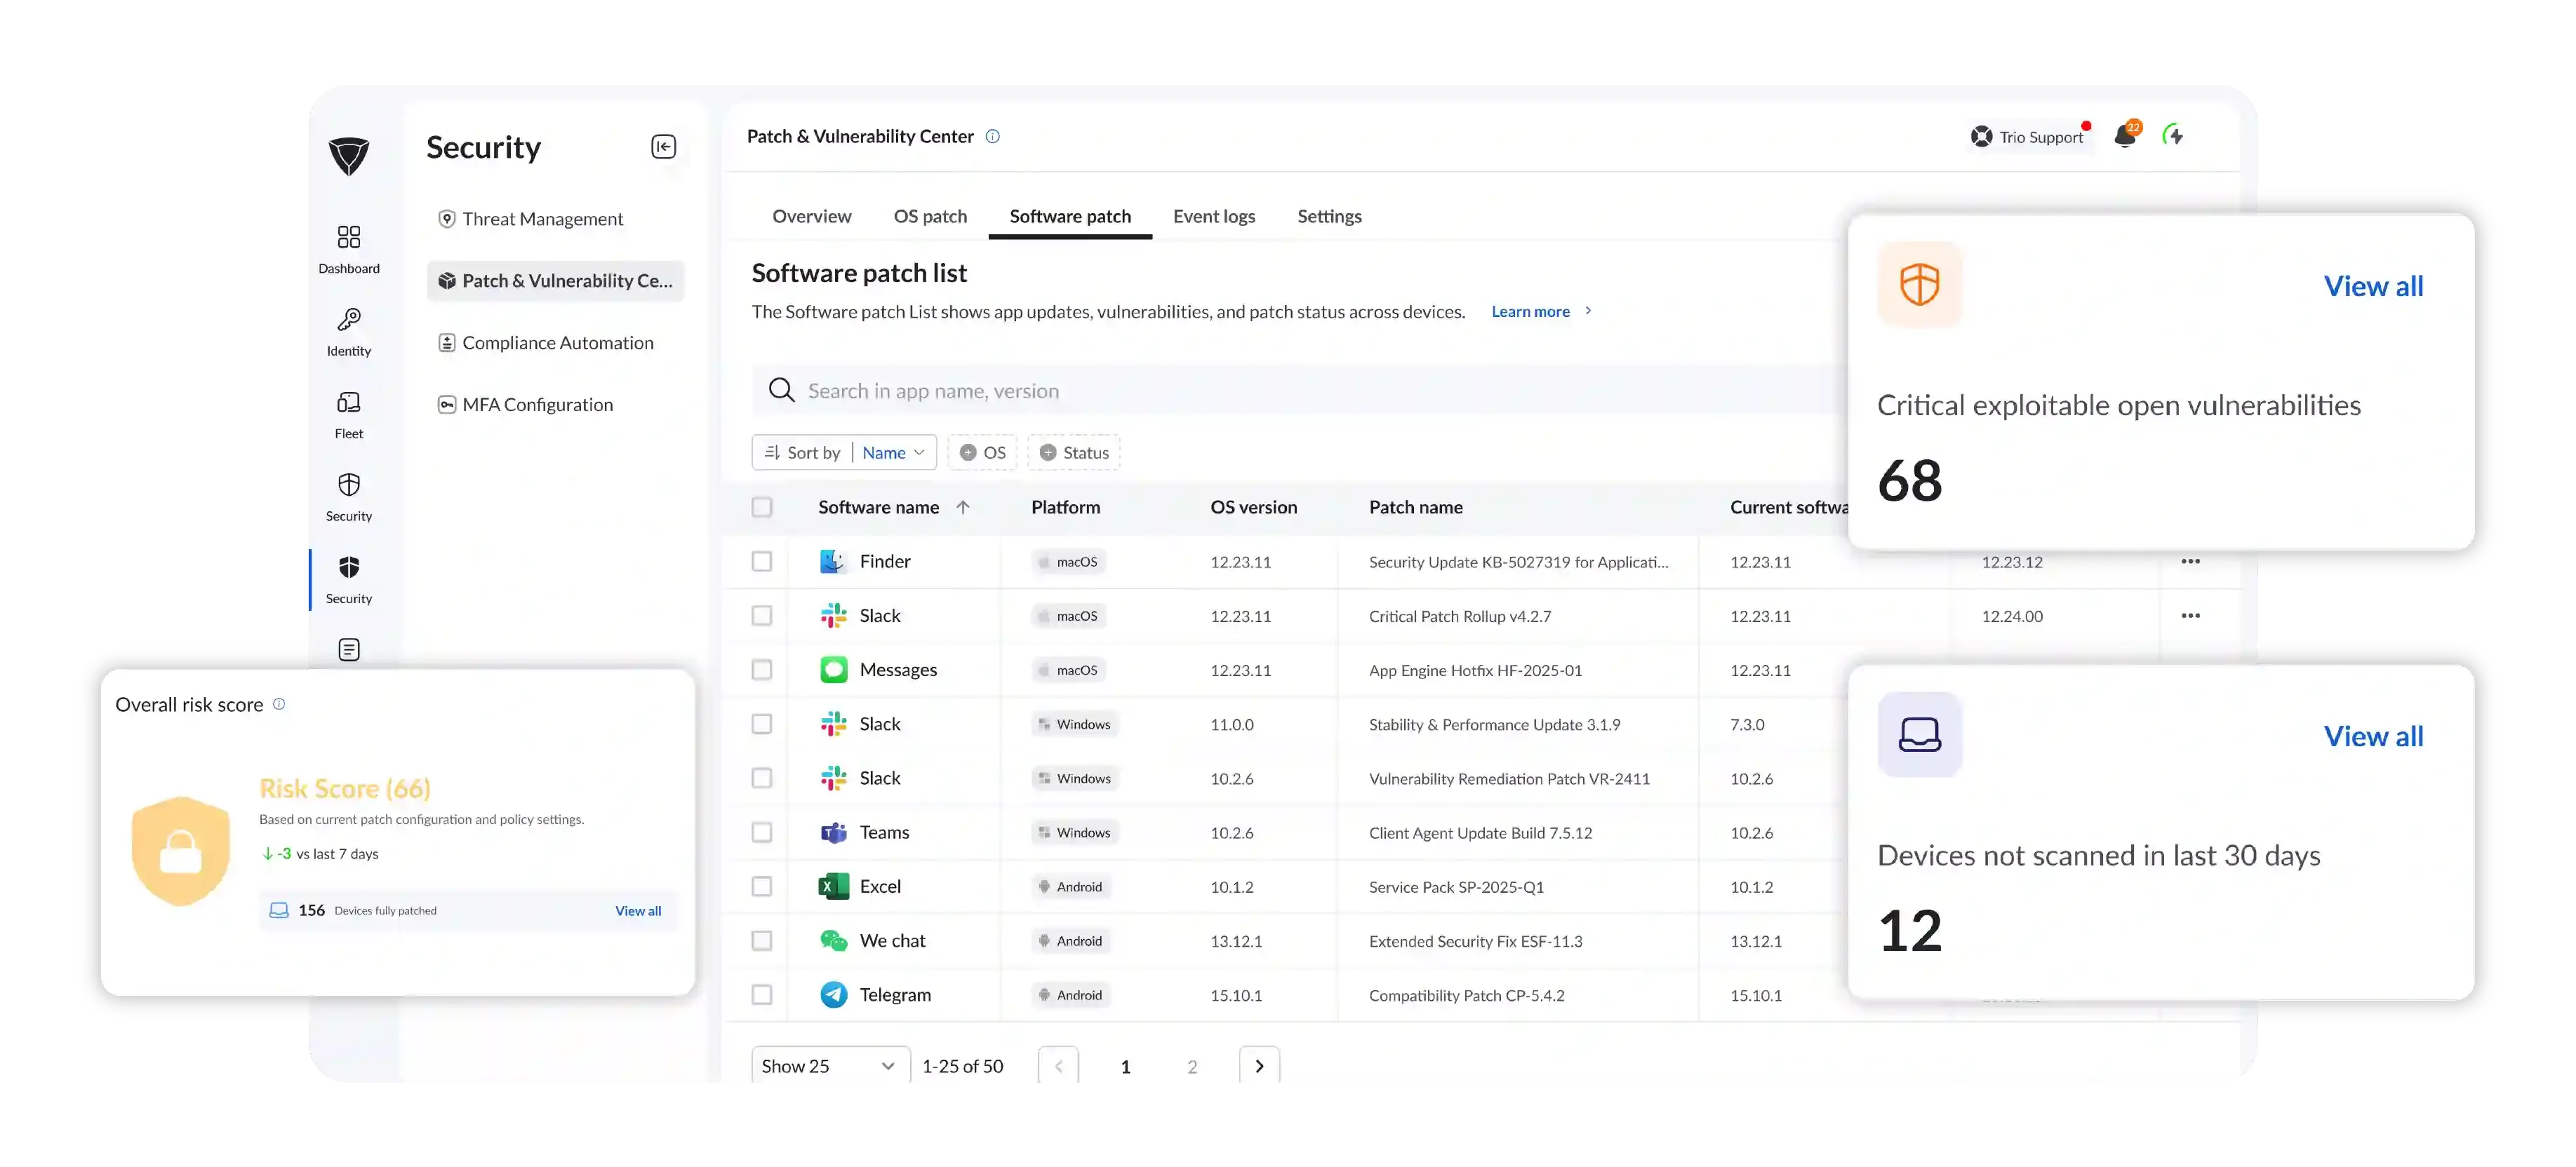
Task: Click Trio Support lifebuoy icon
Action: coord(1981,136)
